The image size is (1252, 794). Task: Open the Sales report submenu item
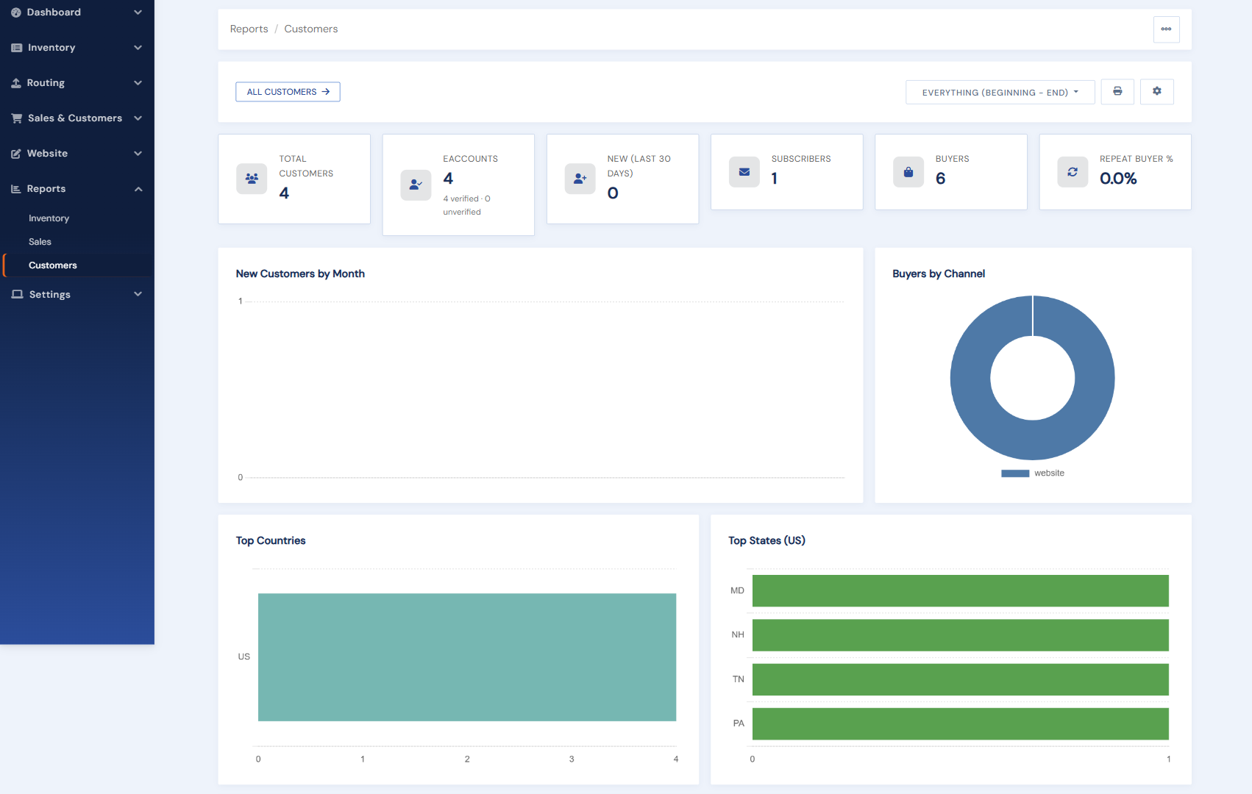(x=40, y=242)
